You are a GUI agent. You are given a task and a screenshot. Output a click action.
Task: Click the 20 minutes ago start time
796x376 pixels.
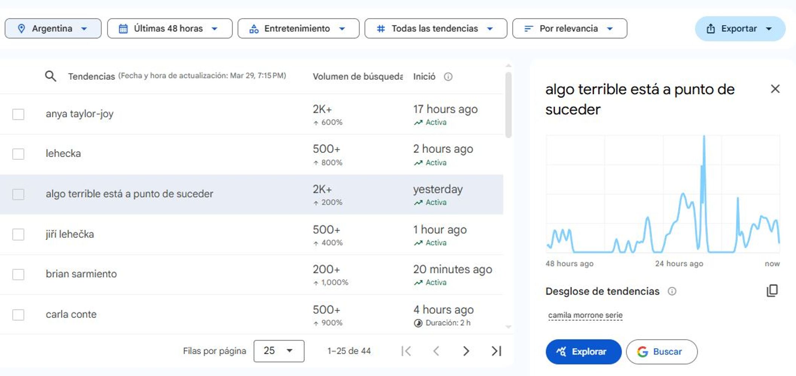pos(453,269)
